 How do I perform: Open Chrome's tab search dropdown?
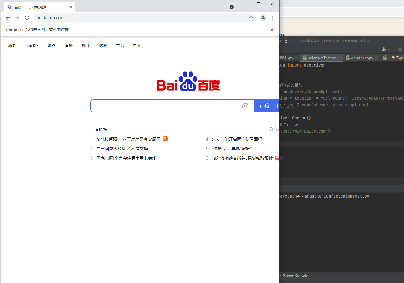[x=232, y=7]
